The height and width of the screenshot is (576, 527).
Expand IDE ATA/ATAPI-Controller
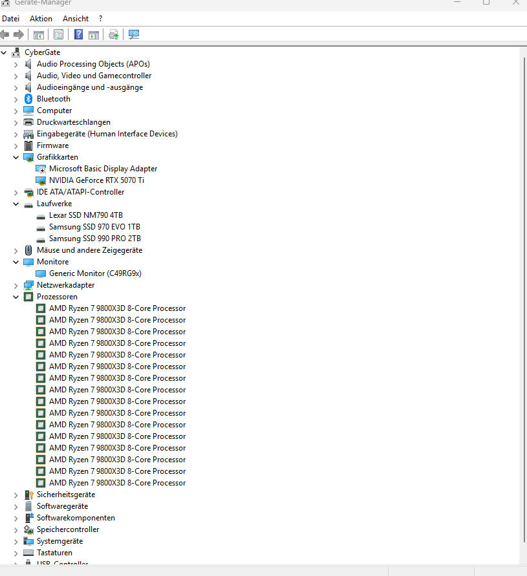point(16,193)
